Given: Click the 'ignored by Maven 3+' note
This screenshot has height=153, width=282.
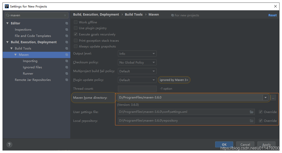Looking at the screenshot, I should [174, 80].
